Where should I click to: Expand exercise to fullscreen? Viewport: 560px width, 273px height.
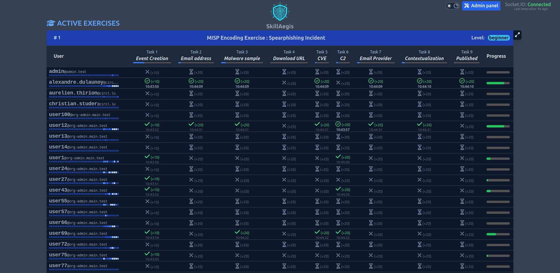pos(517,35)
